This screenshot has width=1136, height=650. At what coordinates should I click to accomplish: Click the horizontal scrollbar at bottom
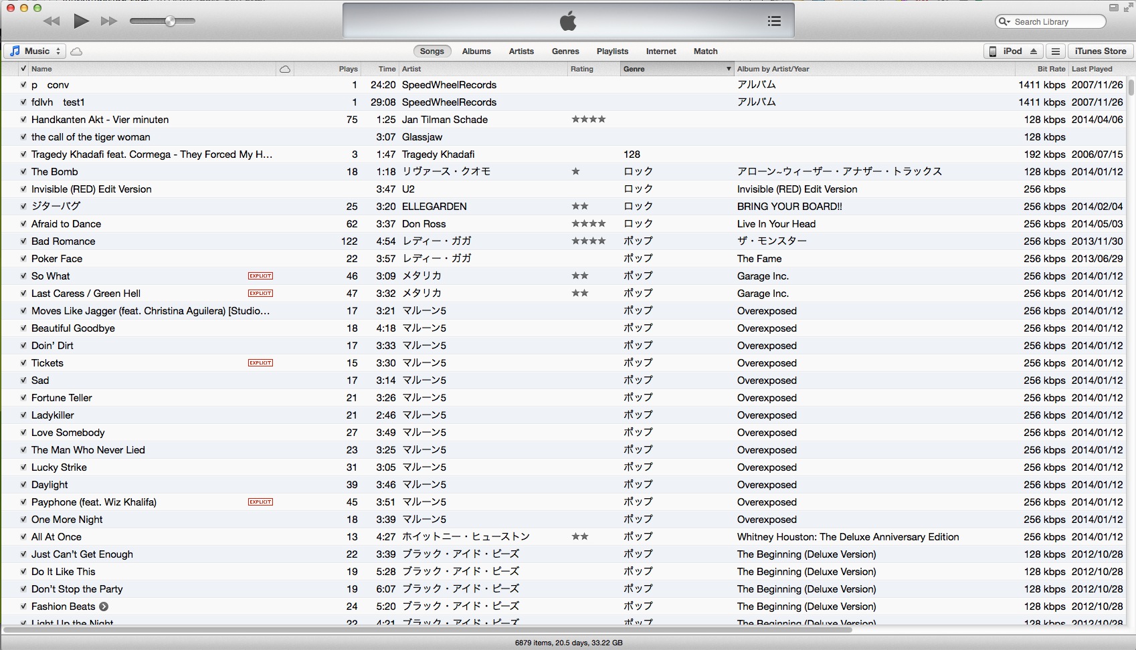pyautogui.click(x=428, y=629)
